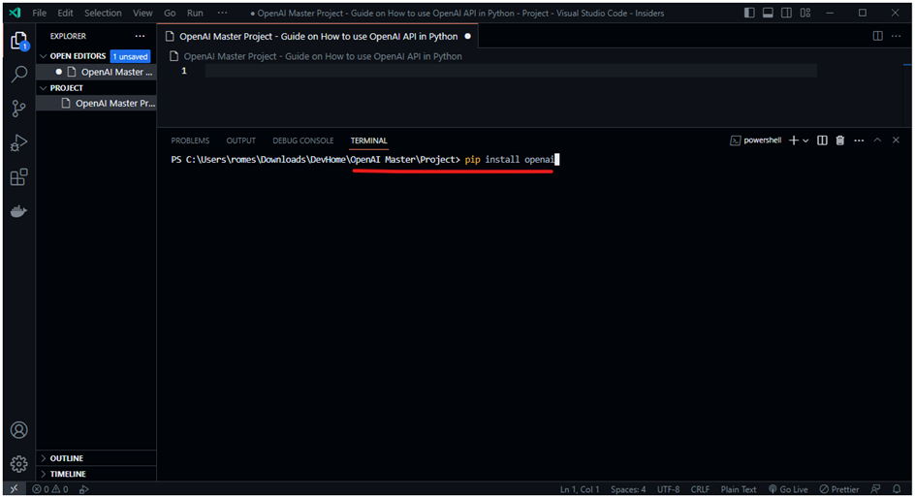
Task: Click the unsaved dot on editor tab
Action: tap(467, 36)
